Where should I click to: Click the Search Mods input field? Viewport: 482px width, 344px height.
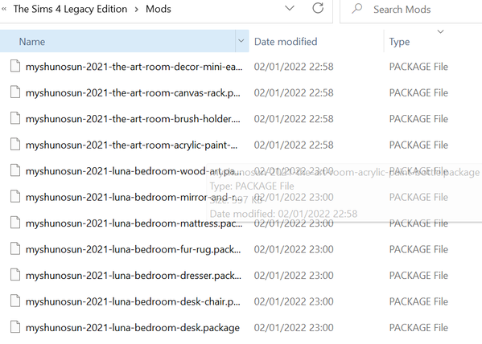(x=412, y=10)
